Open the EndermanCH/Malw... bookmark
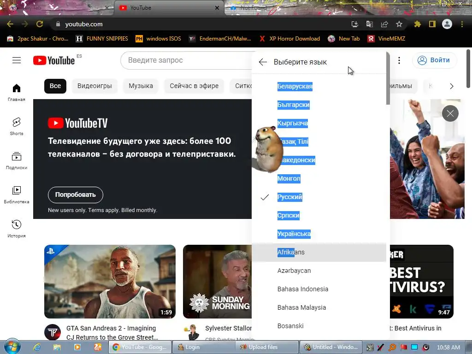 pyautogui.click(x=220, y=39)
